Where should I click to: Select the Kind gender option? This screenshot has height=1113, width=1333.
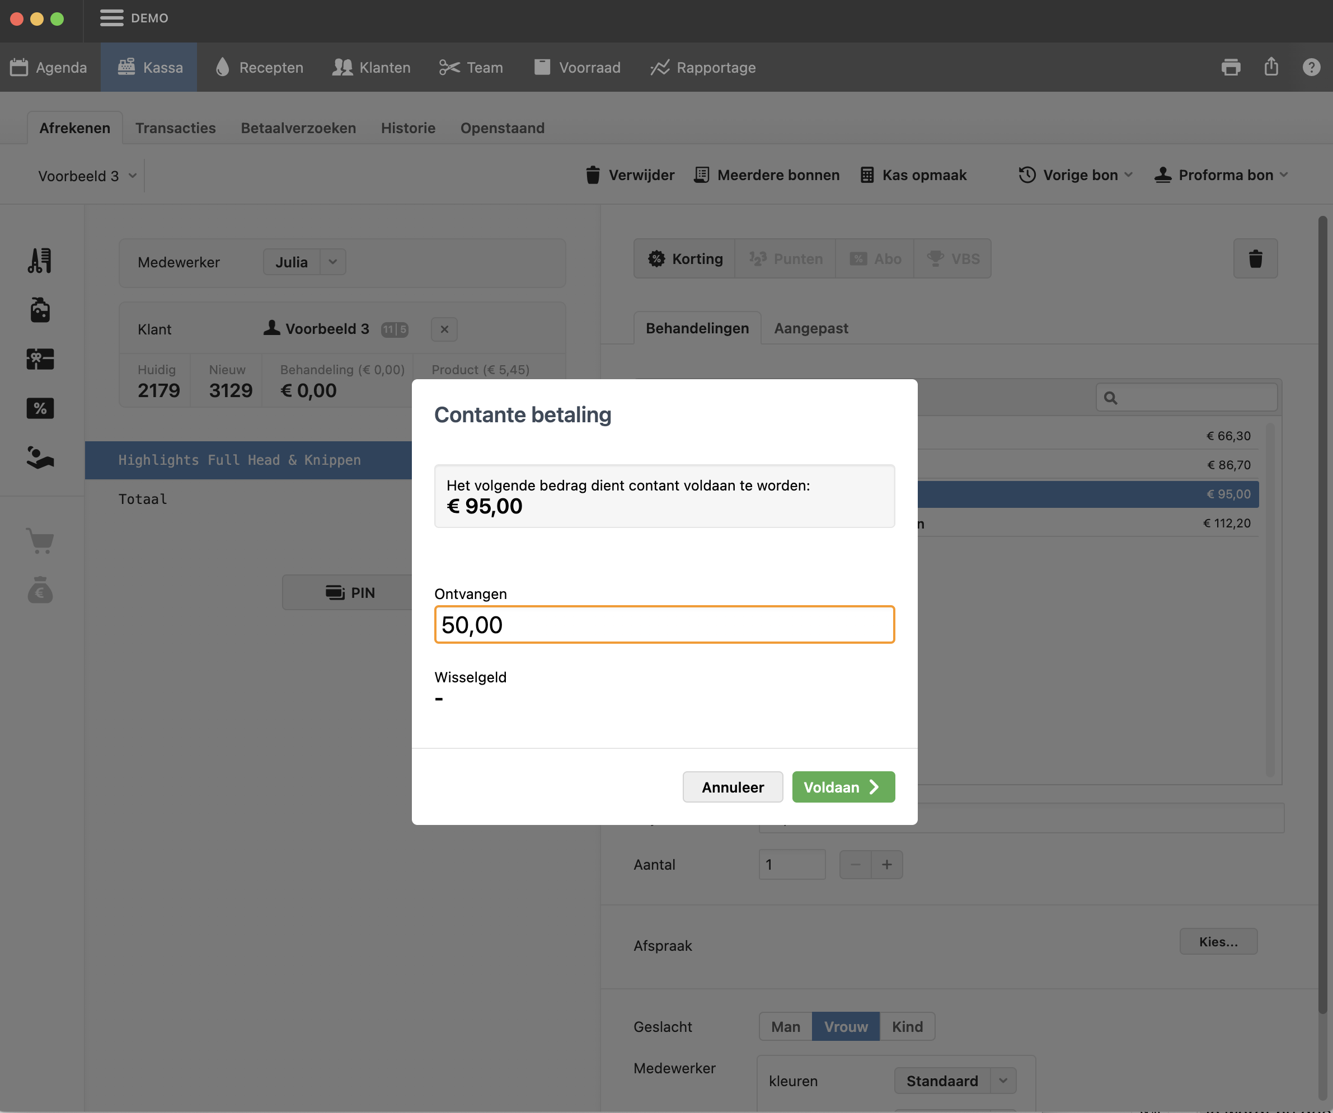tap(907, 1027)
